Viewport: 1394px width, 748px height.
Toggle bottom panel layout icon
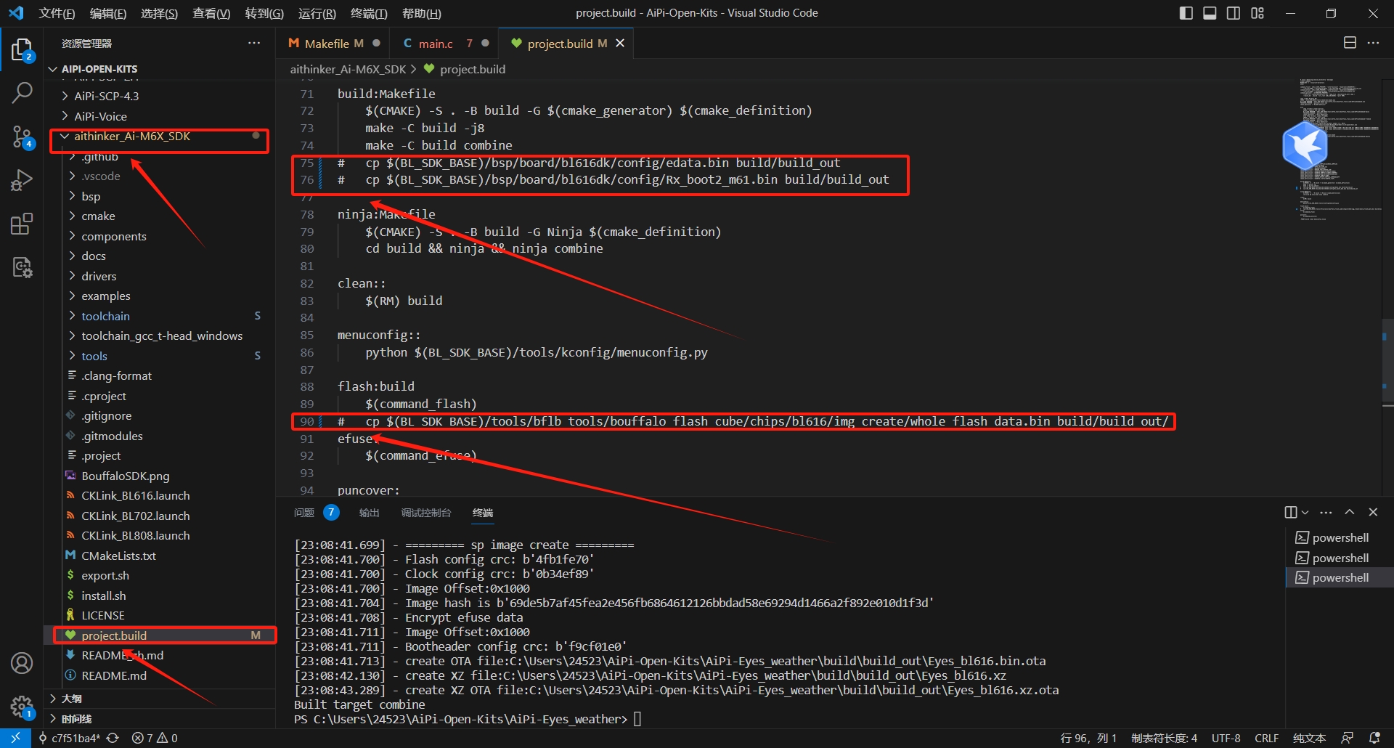coord(1210,13)
